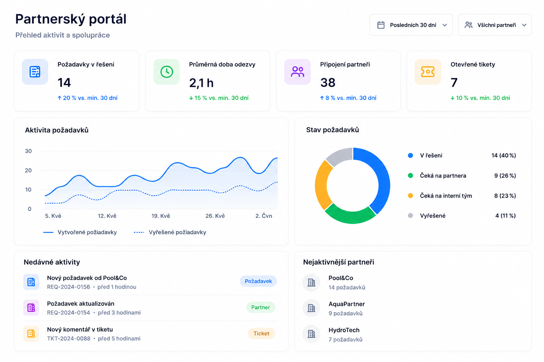Click the REQ-2024-0156 reference

tap(69, 287)
